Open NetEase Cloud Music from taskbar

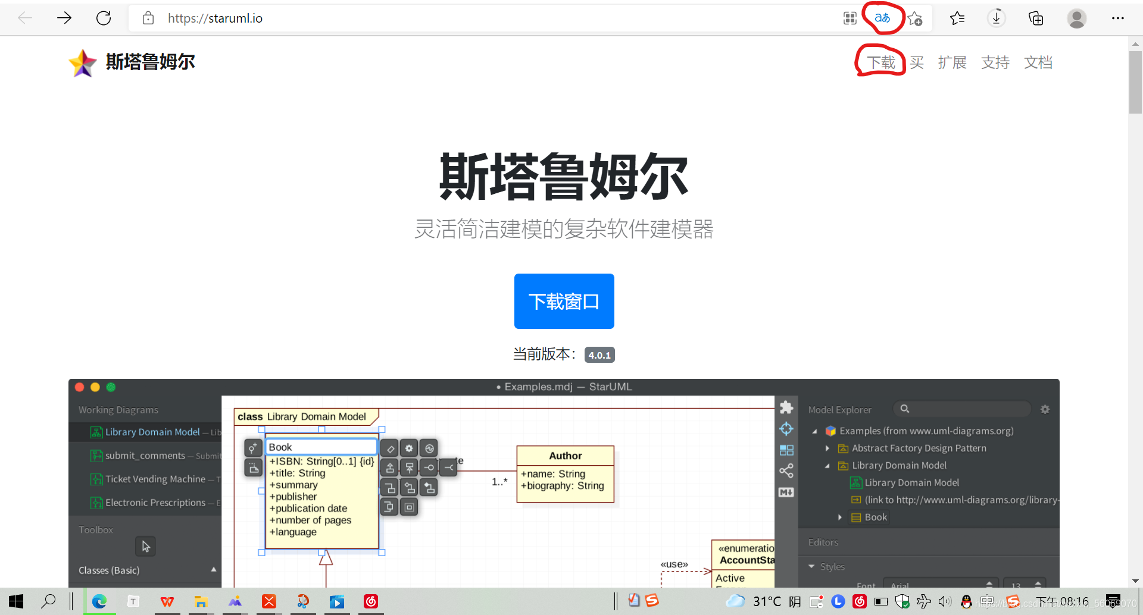coord(371,601)
